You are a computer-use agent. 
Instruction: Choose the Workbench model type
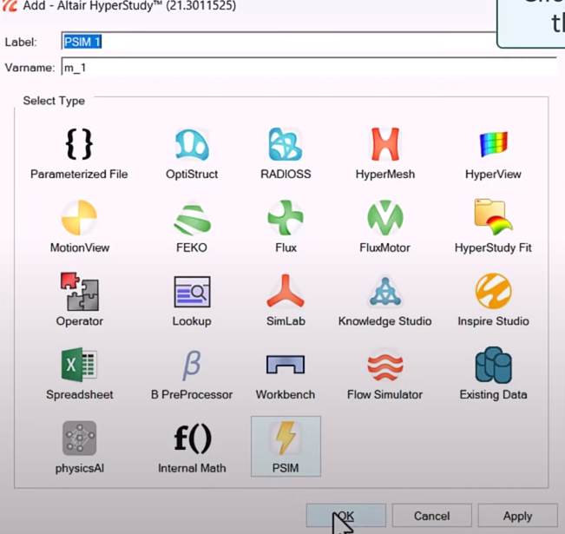click(286, 364)
